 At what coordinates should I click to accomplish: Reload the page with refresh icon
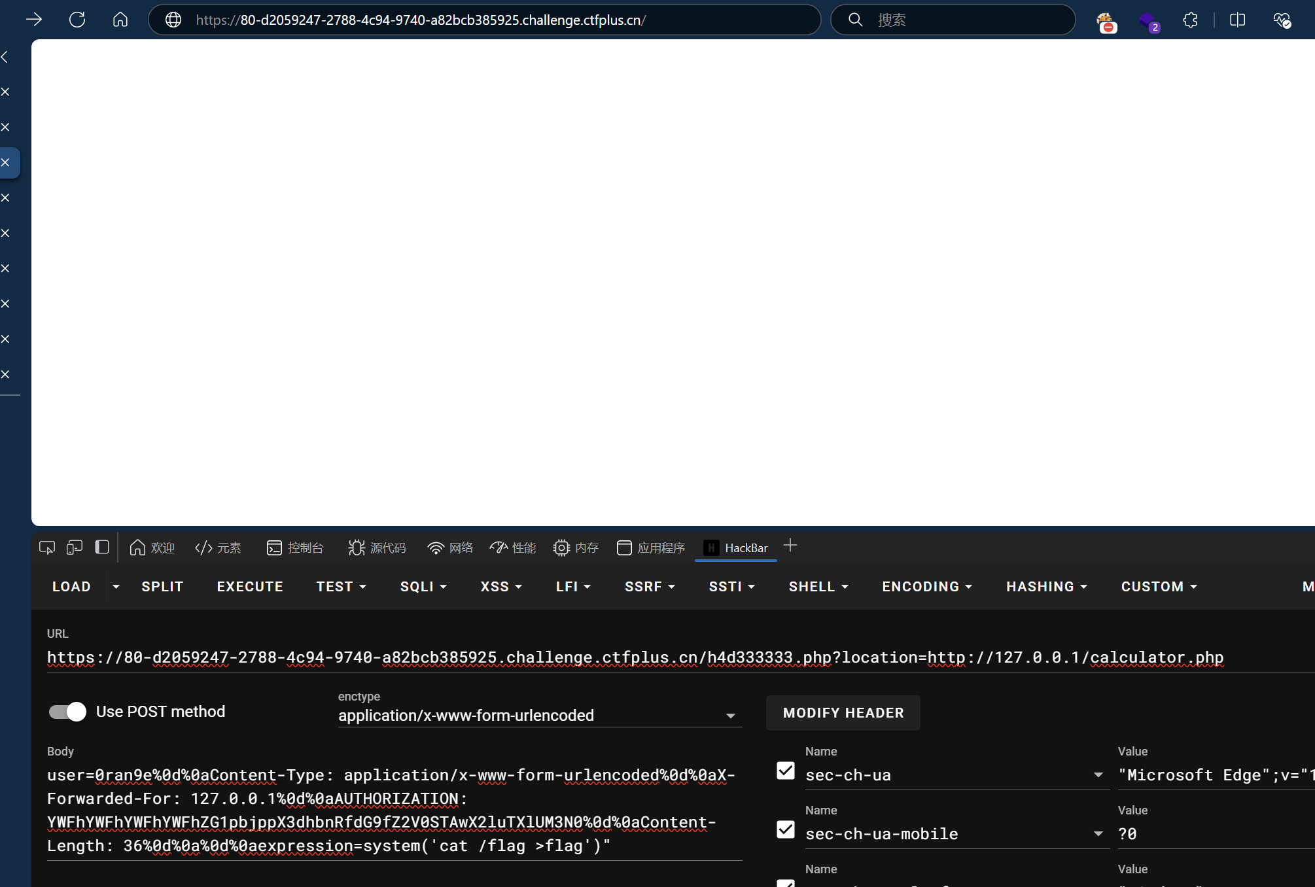click(77, 20)
